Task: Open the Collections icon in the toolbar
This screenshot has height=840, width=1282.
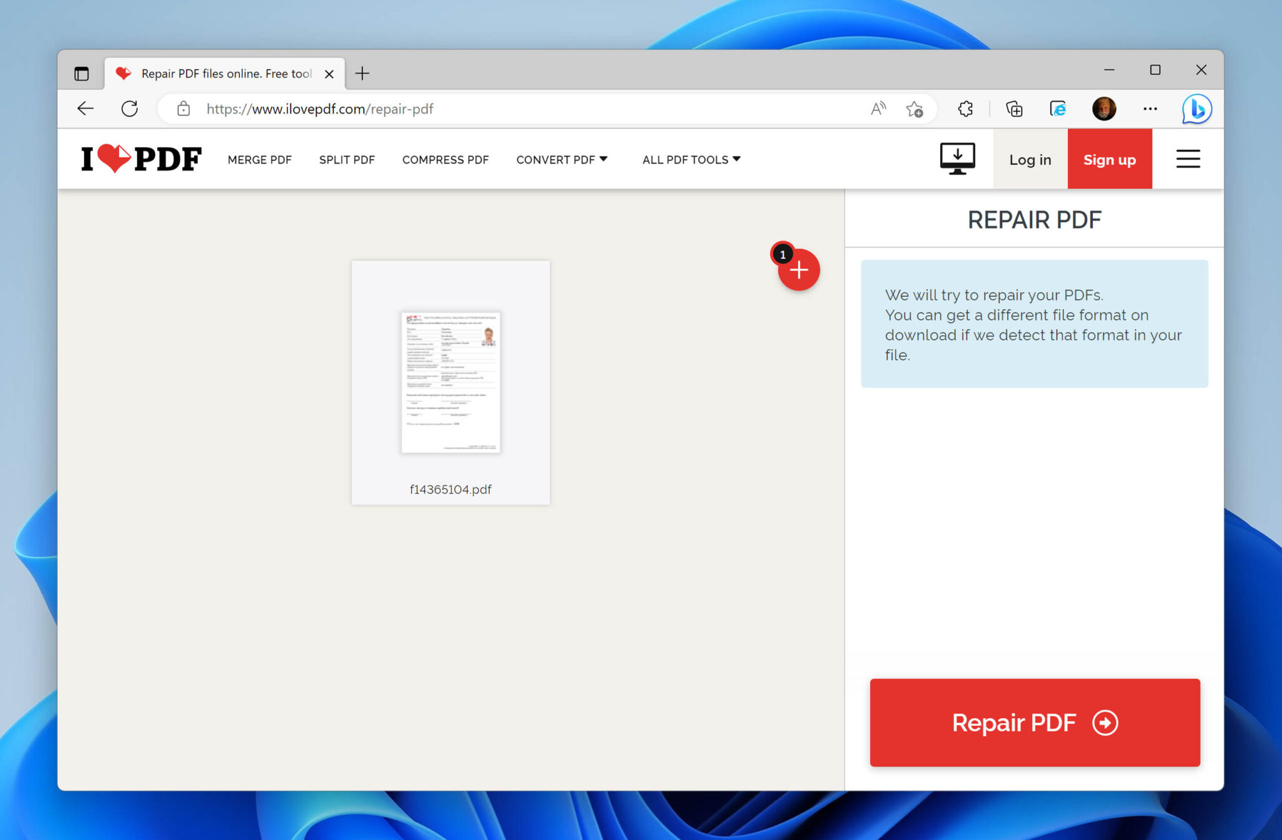Action: [1014, 108]
